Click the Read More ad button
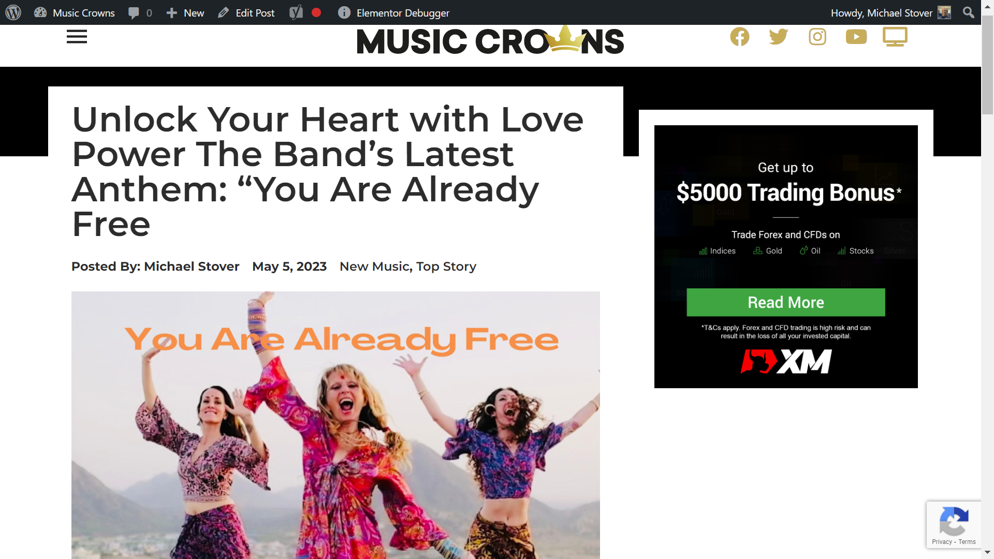994x559 pixels. (785, 302)
